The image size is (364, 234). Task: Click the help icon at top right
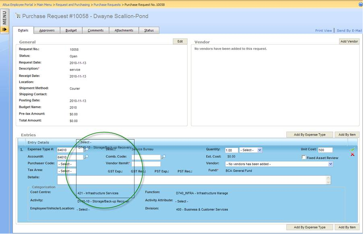[x=360, y=4]
